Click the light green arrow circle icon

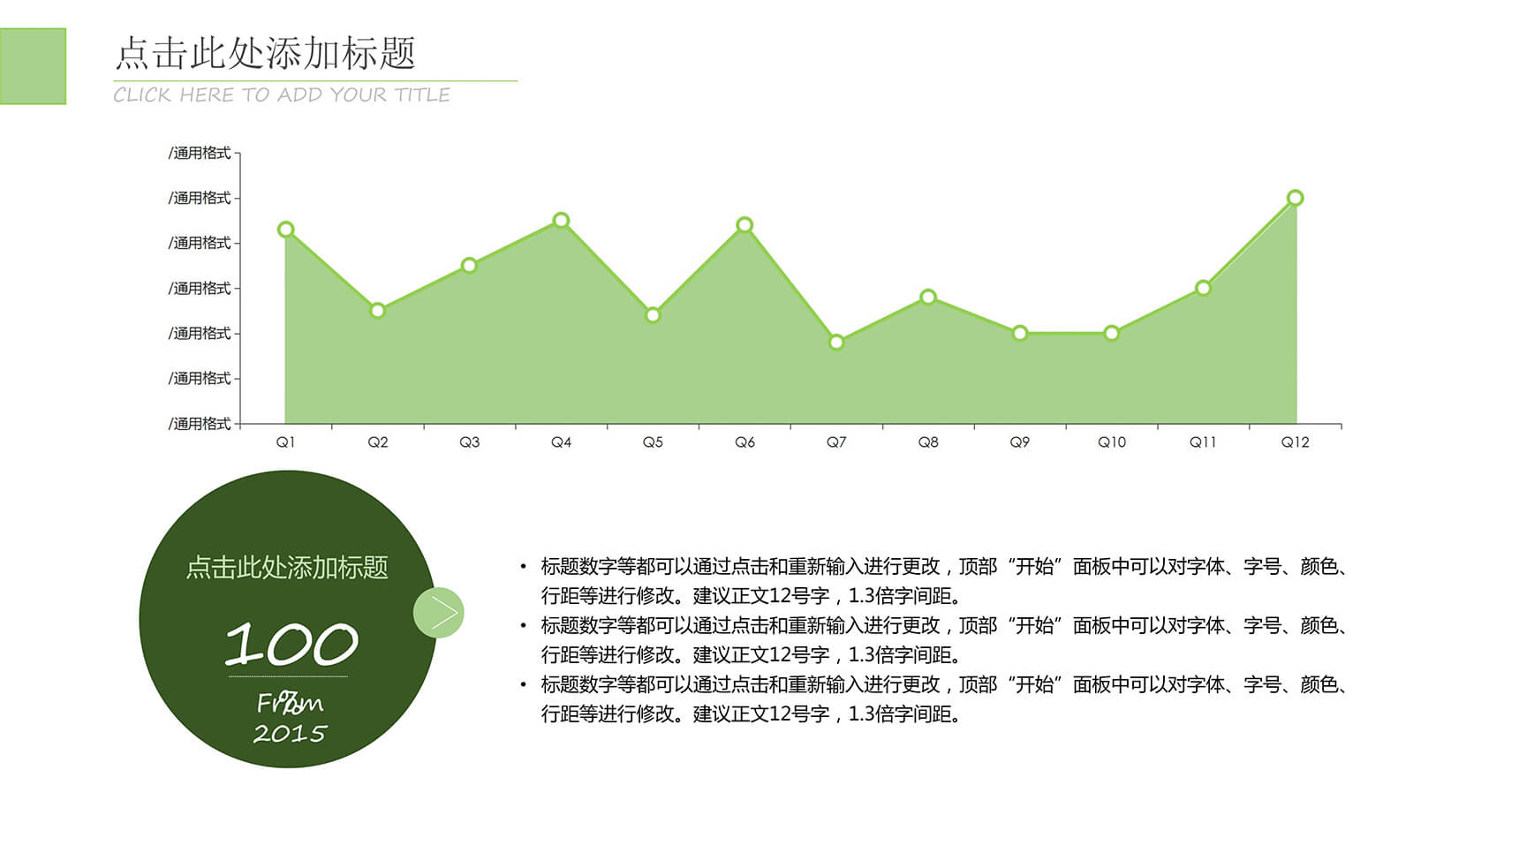click(x=438, y=613)
